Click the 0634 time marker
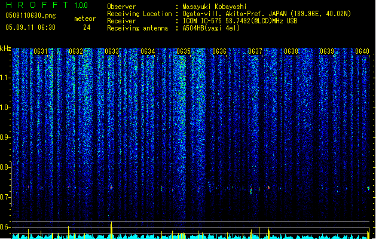The image size is (376, 239). point(148,51)
